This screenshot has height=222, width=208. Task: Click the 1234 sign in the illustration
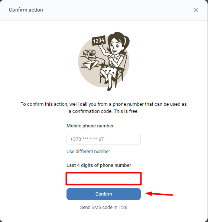pyautogui.click(x=98, y=41)
